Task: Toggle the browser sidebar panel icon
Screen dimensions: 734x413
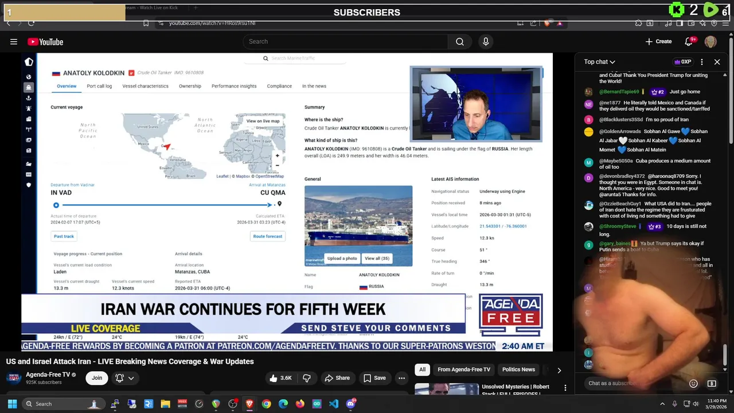Action: pos(680,23)
